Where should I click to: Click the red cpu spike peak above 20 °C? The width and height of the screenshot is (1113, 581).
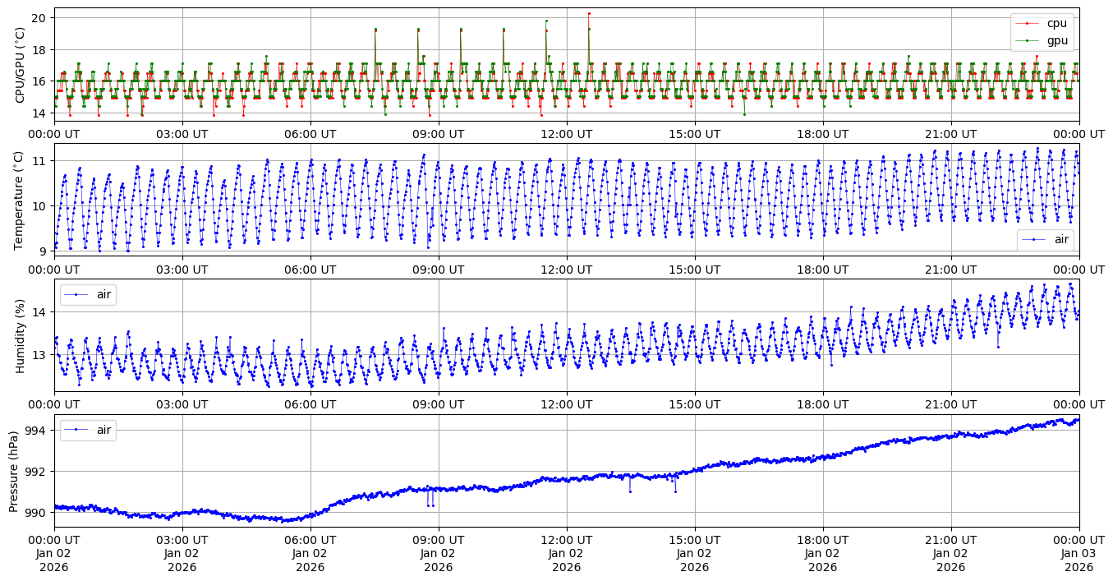[589, 13]
